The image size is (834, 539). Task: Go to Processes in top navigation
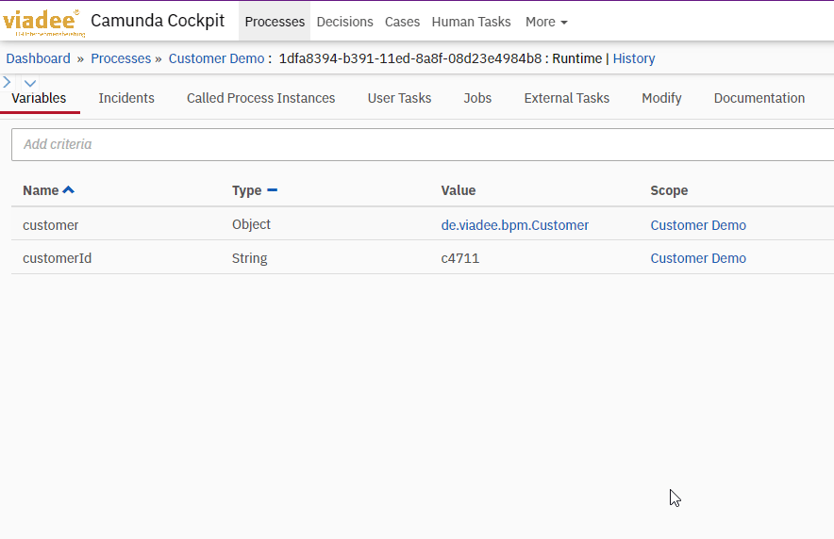point(275,22)
